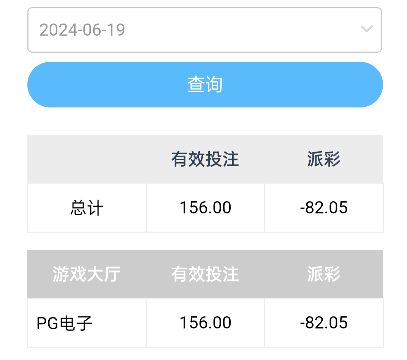
Task: Click the date dropdown chevron arrow
Action: coord(366,29)
